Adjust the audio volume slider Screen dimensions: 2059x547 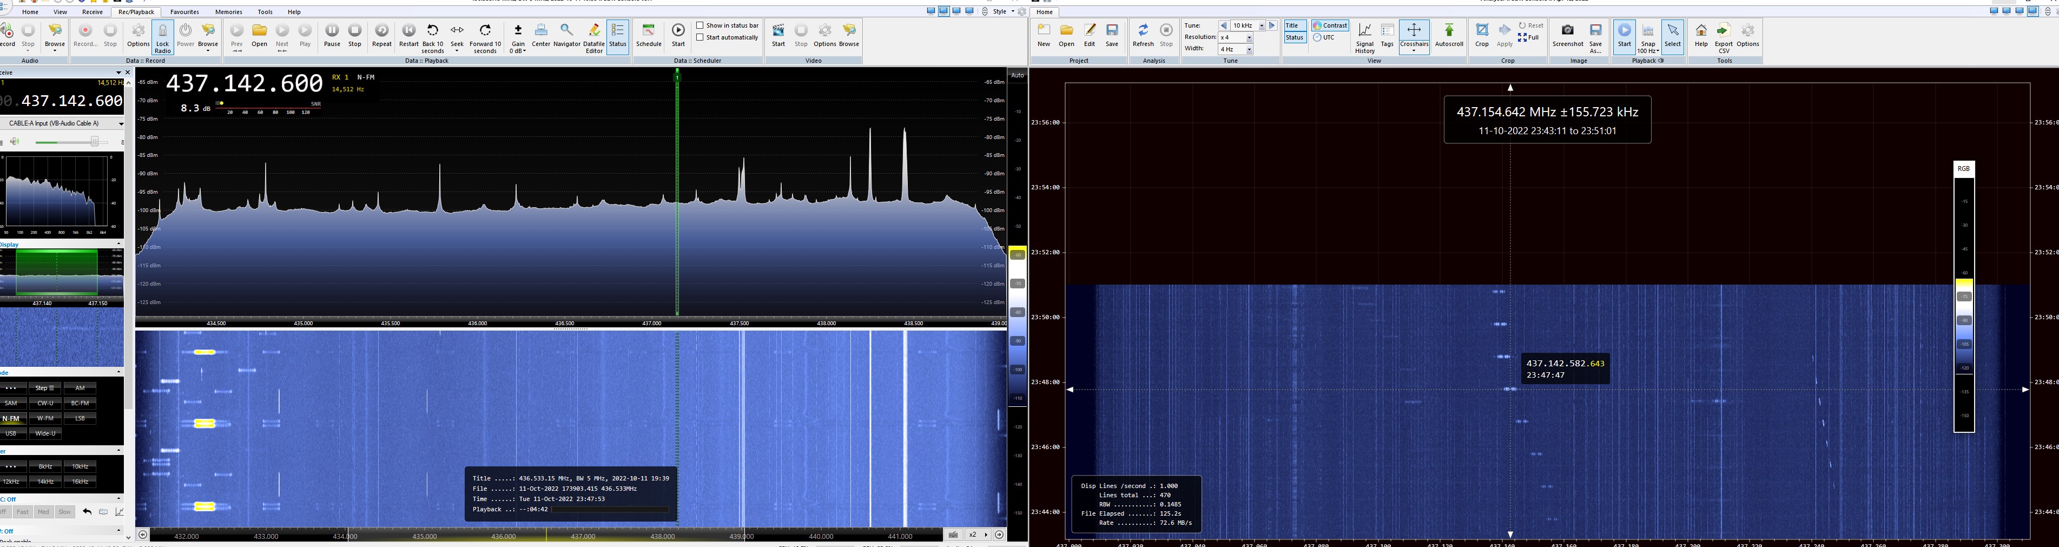[94, 142]
